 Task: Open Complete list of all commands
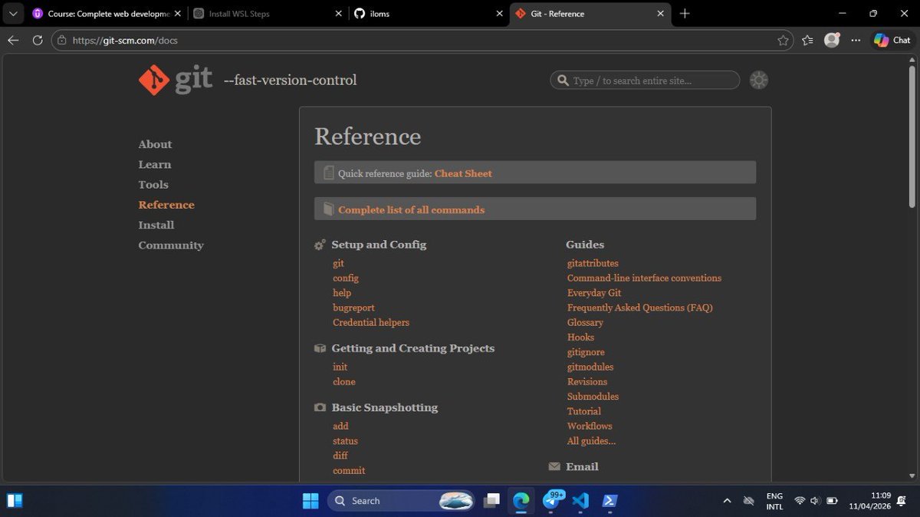(x=411, y=209)
